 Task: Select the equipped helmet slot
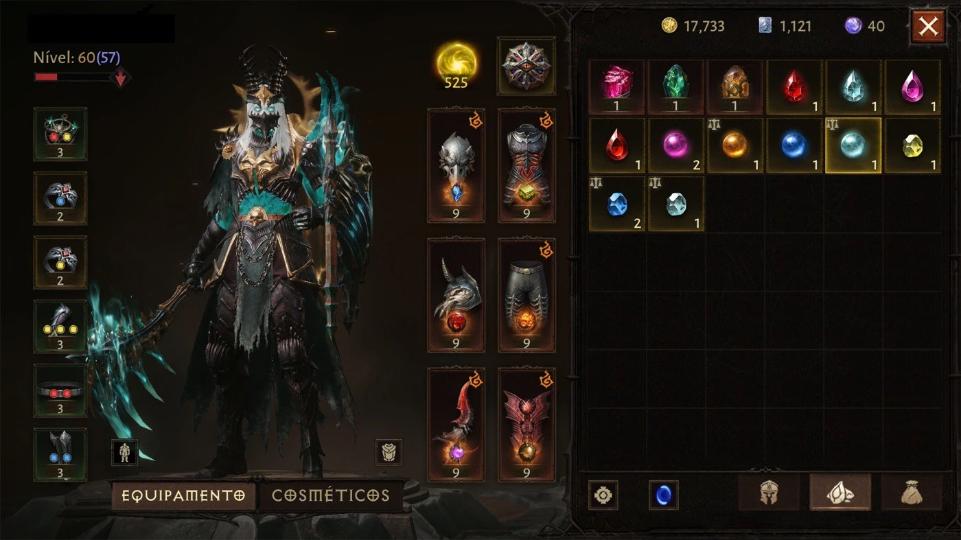pos(456,165)
